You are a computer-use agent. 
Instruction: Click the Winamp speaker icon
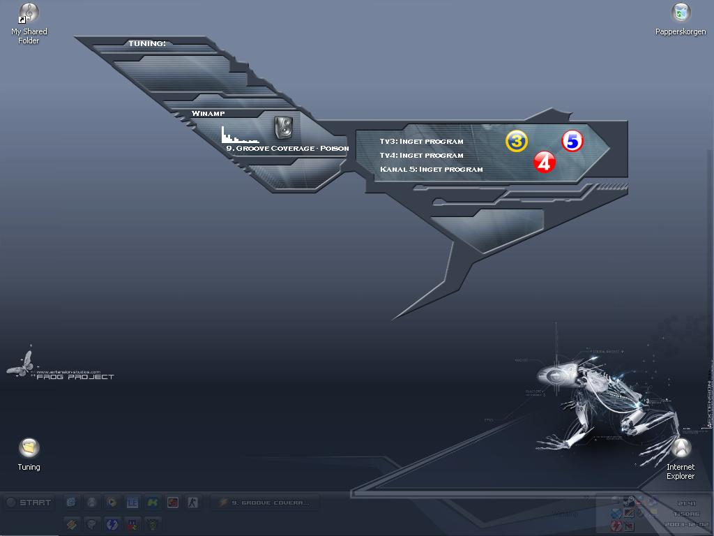tap(284, 128)
